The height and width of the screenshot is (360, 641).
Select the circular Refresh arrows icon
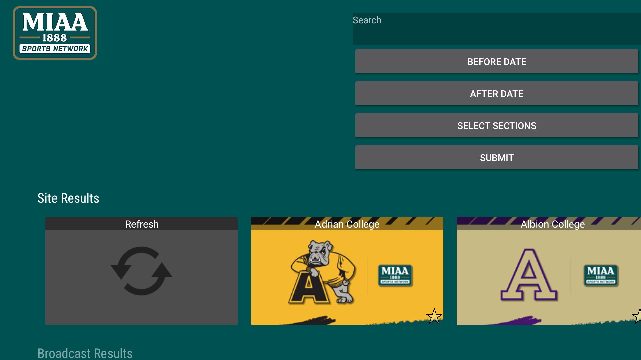point(142,271)
